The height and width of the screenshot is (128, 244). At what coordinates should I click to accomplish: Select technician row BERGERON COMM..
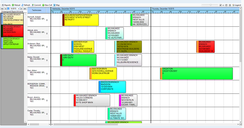pyautogui.click(x=39, y=87)
